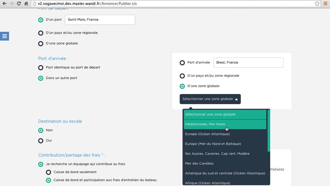Viewport: 330px width, 186px height.
Task: Reload the page with refresh icon
Action: (19, 4)
